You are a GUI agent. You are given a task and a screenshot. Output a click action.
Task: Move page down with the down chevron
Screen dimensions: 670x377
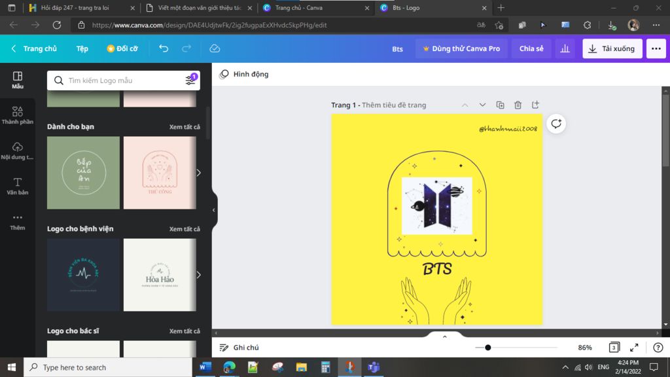(x=482, y=105)
